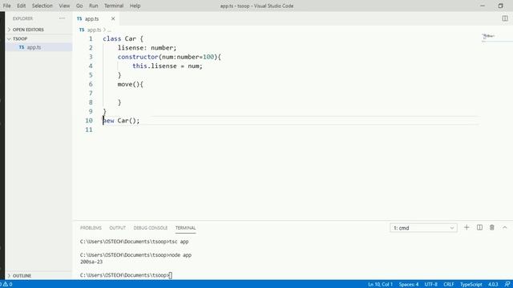Image resolution: width=513 pixels, height=288 pixels.
Task: Open the Run menu
Action: 93,6
